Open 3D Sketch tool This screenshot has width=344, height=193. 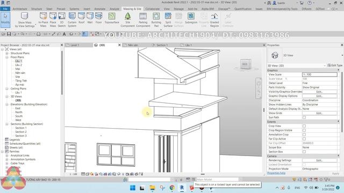point(62,20)
